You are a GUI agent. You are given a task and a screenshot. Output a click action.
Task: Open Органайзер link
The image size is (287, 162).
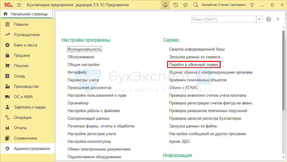tap(78, 103)
